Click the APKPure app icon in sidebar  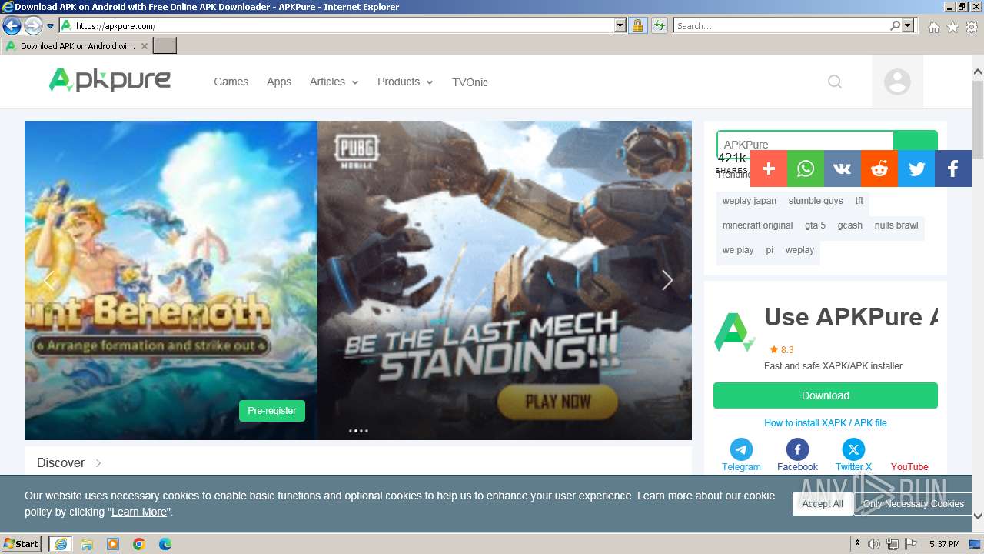[734, 333]
